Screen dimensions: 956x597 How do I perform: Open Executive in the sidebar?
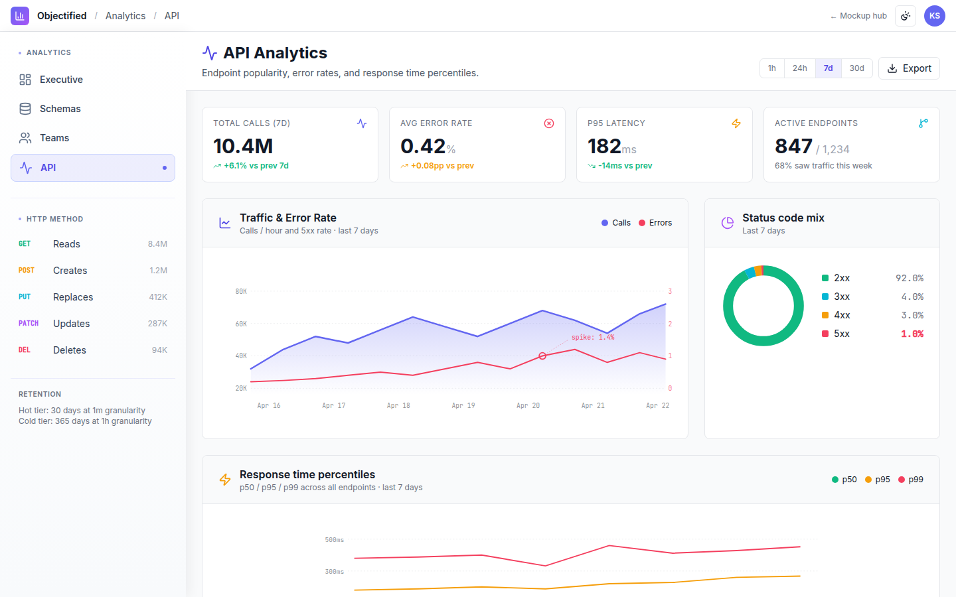point(93,80)
